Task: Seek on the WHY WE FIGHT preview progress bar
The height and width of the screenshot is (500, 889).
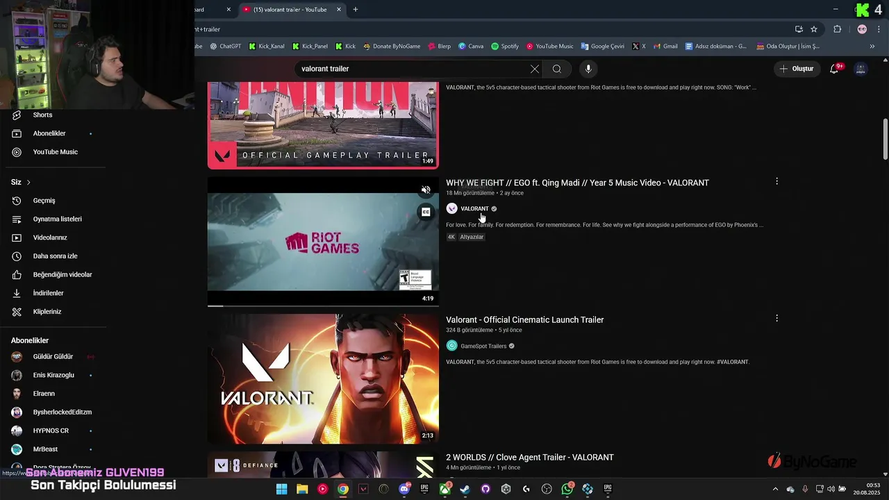Action: tap(323, 306)
